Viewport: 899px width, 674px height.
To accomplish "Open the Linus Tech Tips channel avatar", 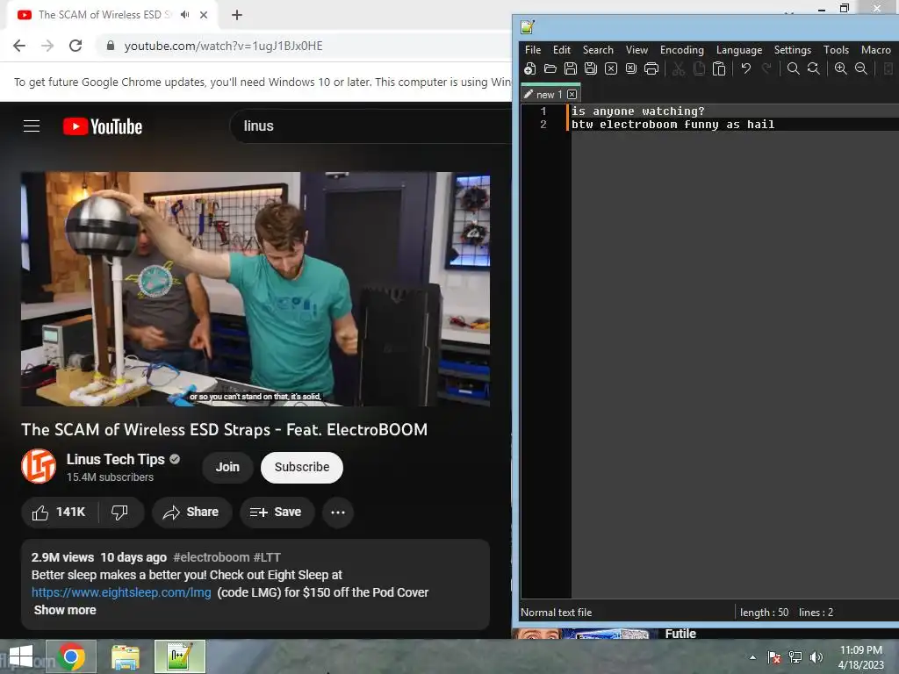I will point(39,466).
